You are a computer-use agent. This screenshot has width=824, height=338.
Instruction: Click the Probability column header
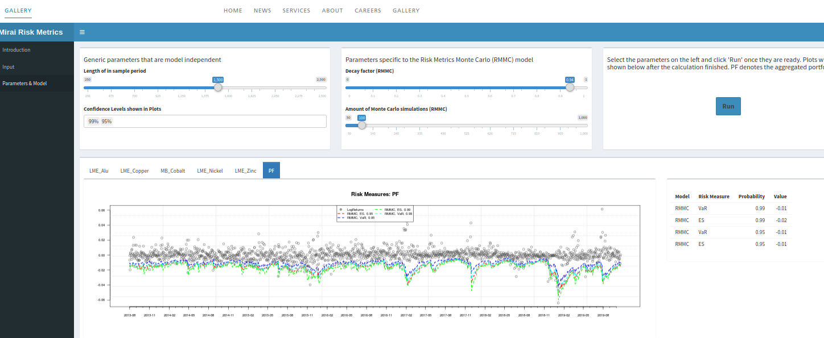pos(752,197)
